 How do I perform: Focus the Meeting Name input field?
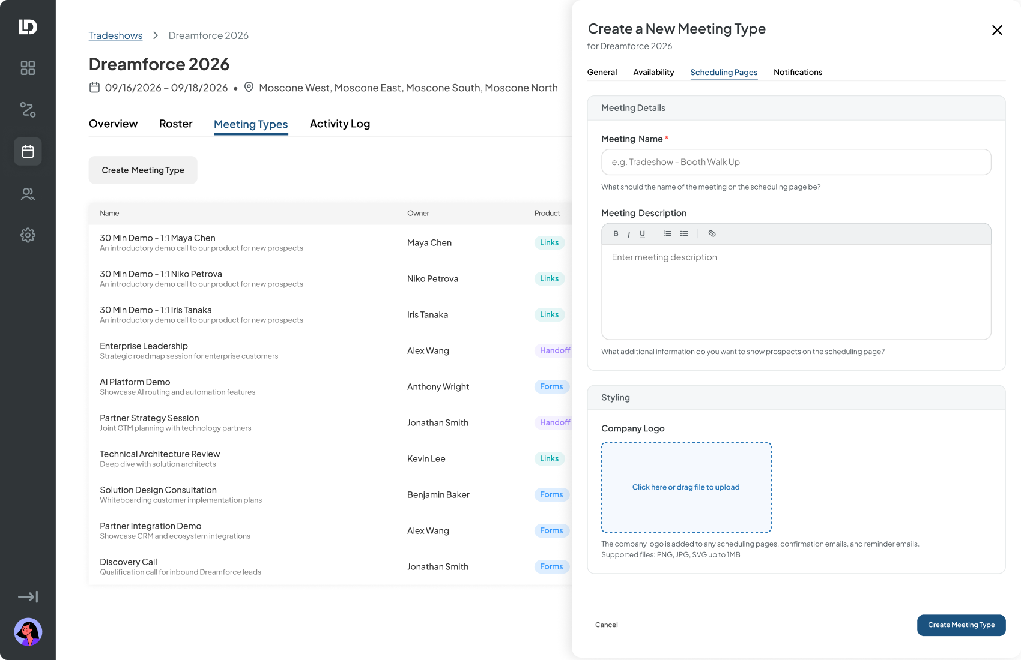(796, 162)
